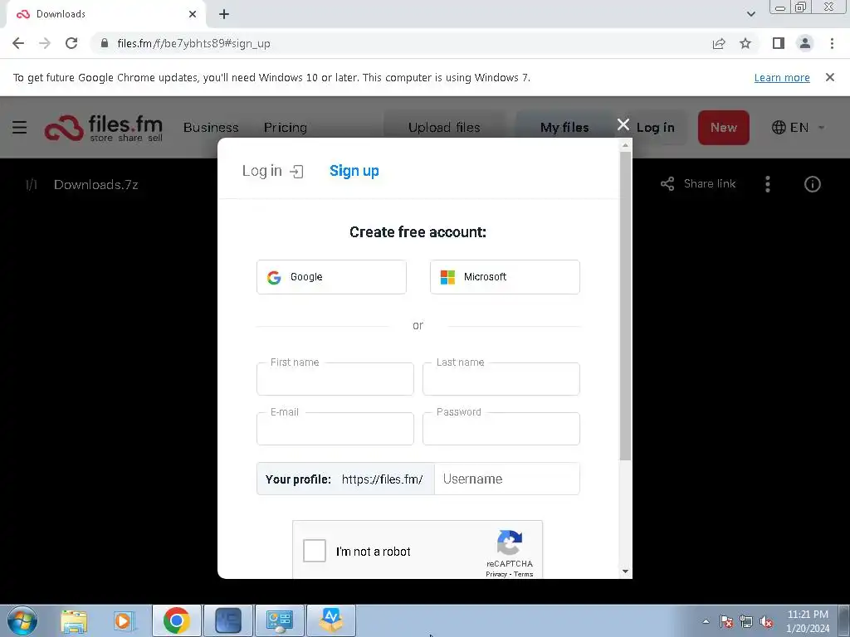This screenshot has width=850, height=637.
Task: Open the hamburger menu on files.fm
Action: 20,127
